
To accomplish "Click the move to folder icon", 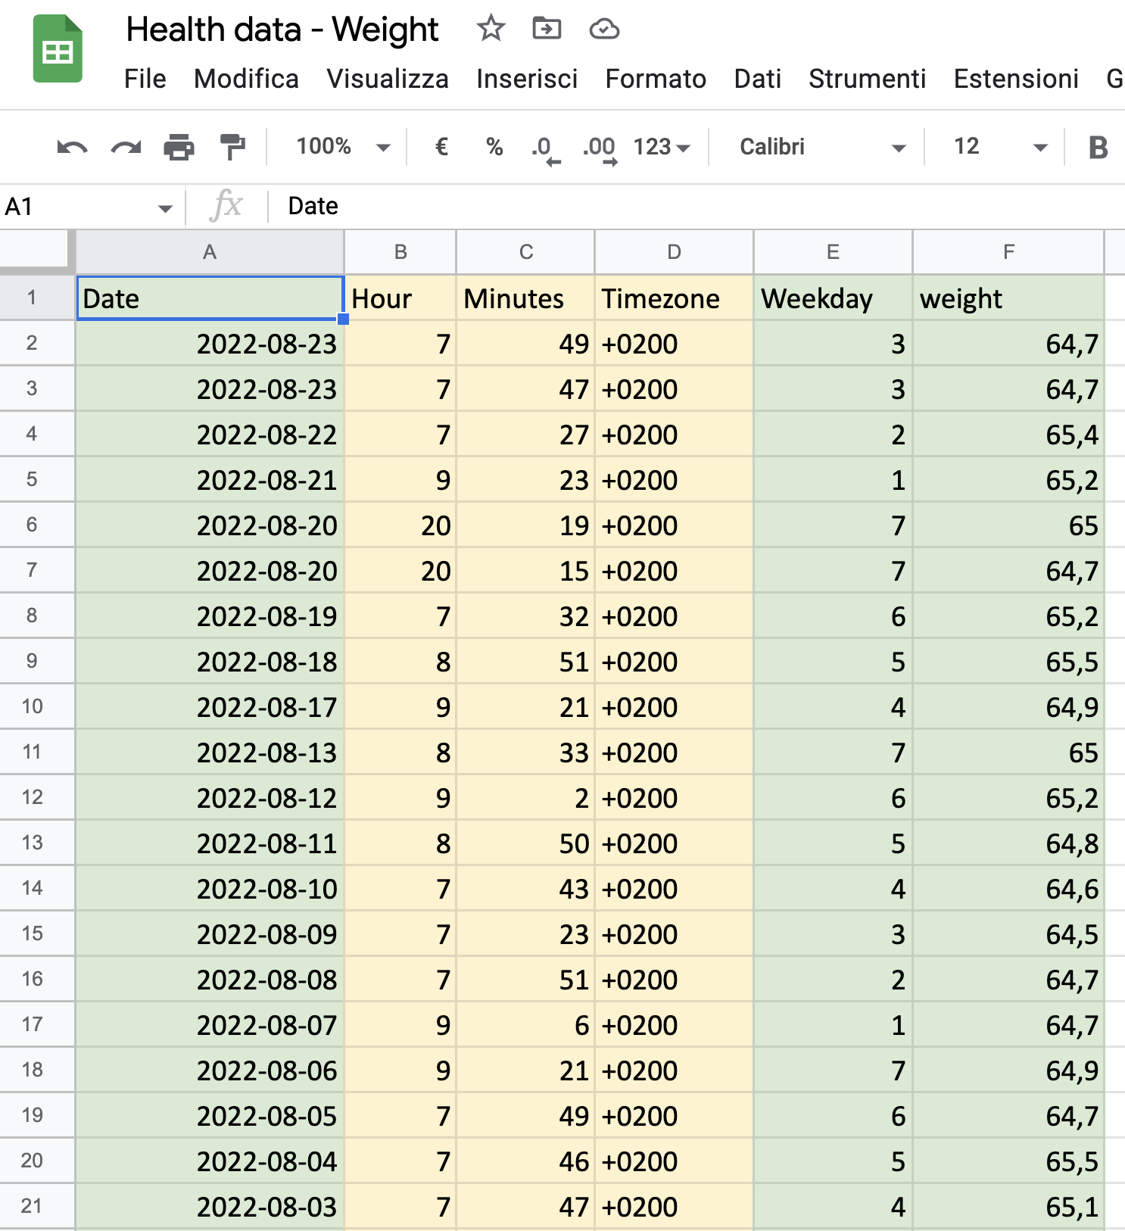I will coord(547,29).
